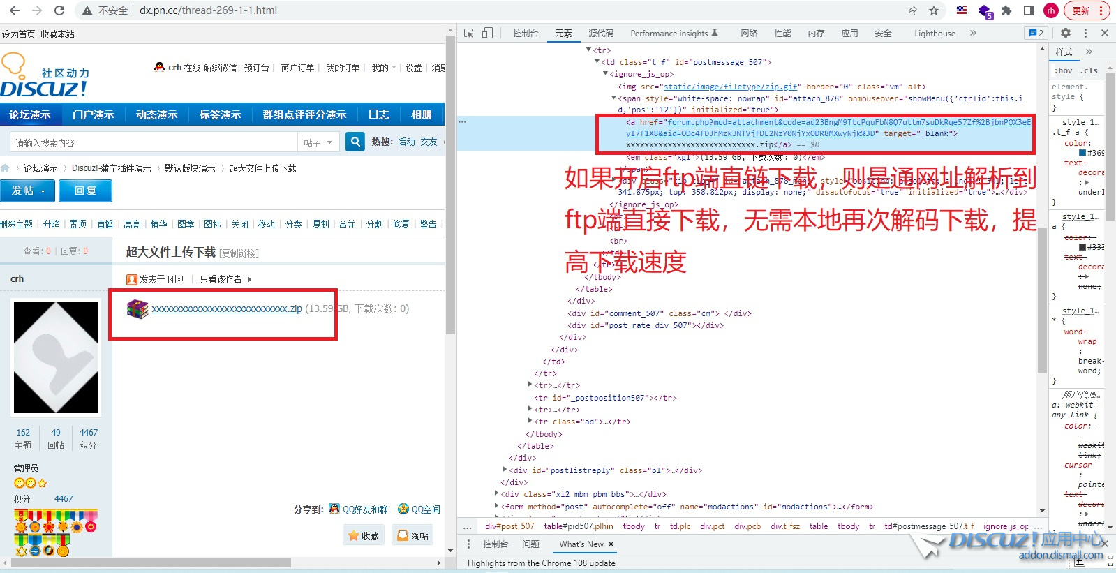Screen dimensions: 1116x573
Task: Open DevTools settings gear
Action: coord(1065,33)
